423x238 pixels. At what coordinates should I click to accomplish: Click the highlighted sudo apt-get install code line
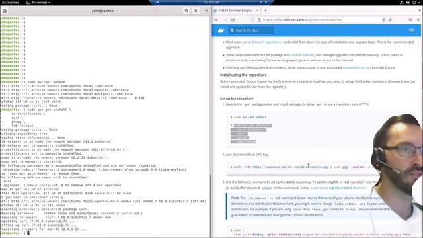(x=252, y=126)
